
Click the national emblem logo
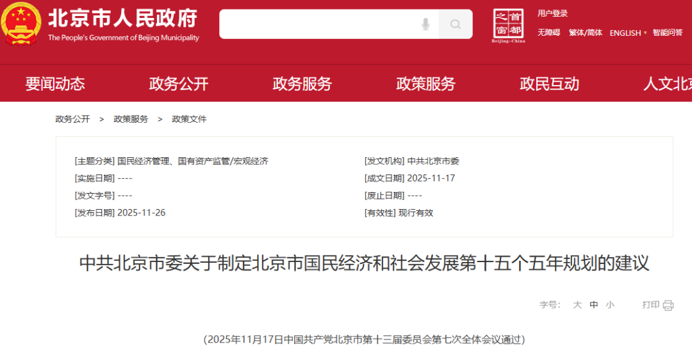tap(21, 24)
